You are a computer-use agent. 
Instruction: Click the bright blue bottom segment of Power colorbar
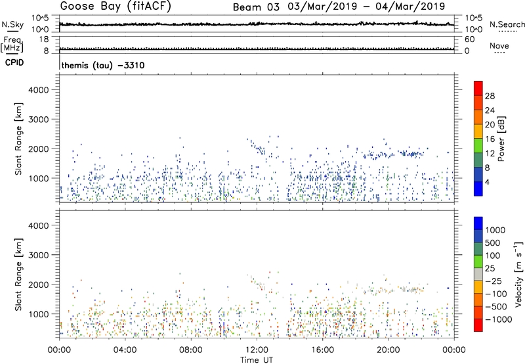point(478,189)
